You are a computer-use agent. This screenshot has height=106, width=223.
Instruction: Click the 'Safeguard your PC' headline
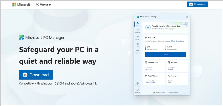[x=59, y=55]
